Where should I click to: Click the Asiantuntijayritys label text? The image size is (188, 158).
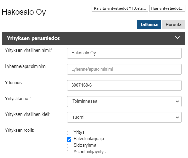[90, 151]
